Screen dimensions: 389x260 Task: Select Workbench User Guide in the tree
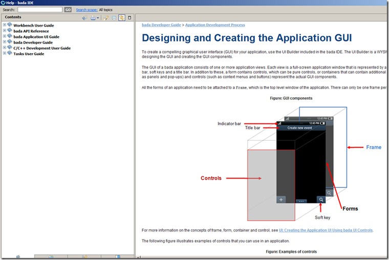(33, 25)
